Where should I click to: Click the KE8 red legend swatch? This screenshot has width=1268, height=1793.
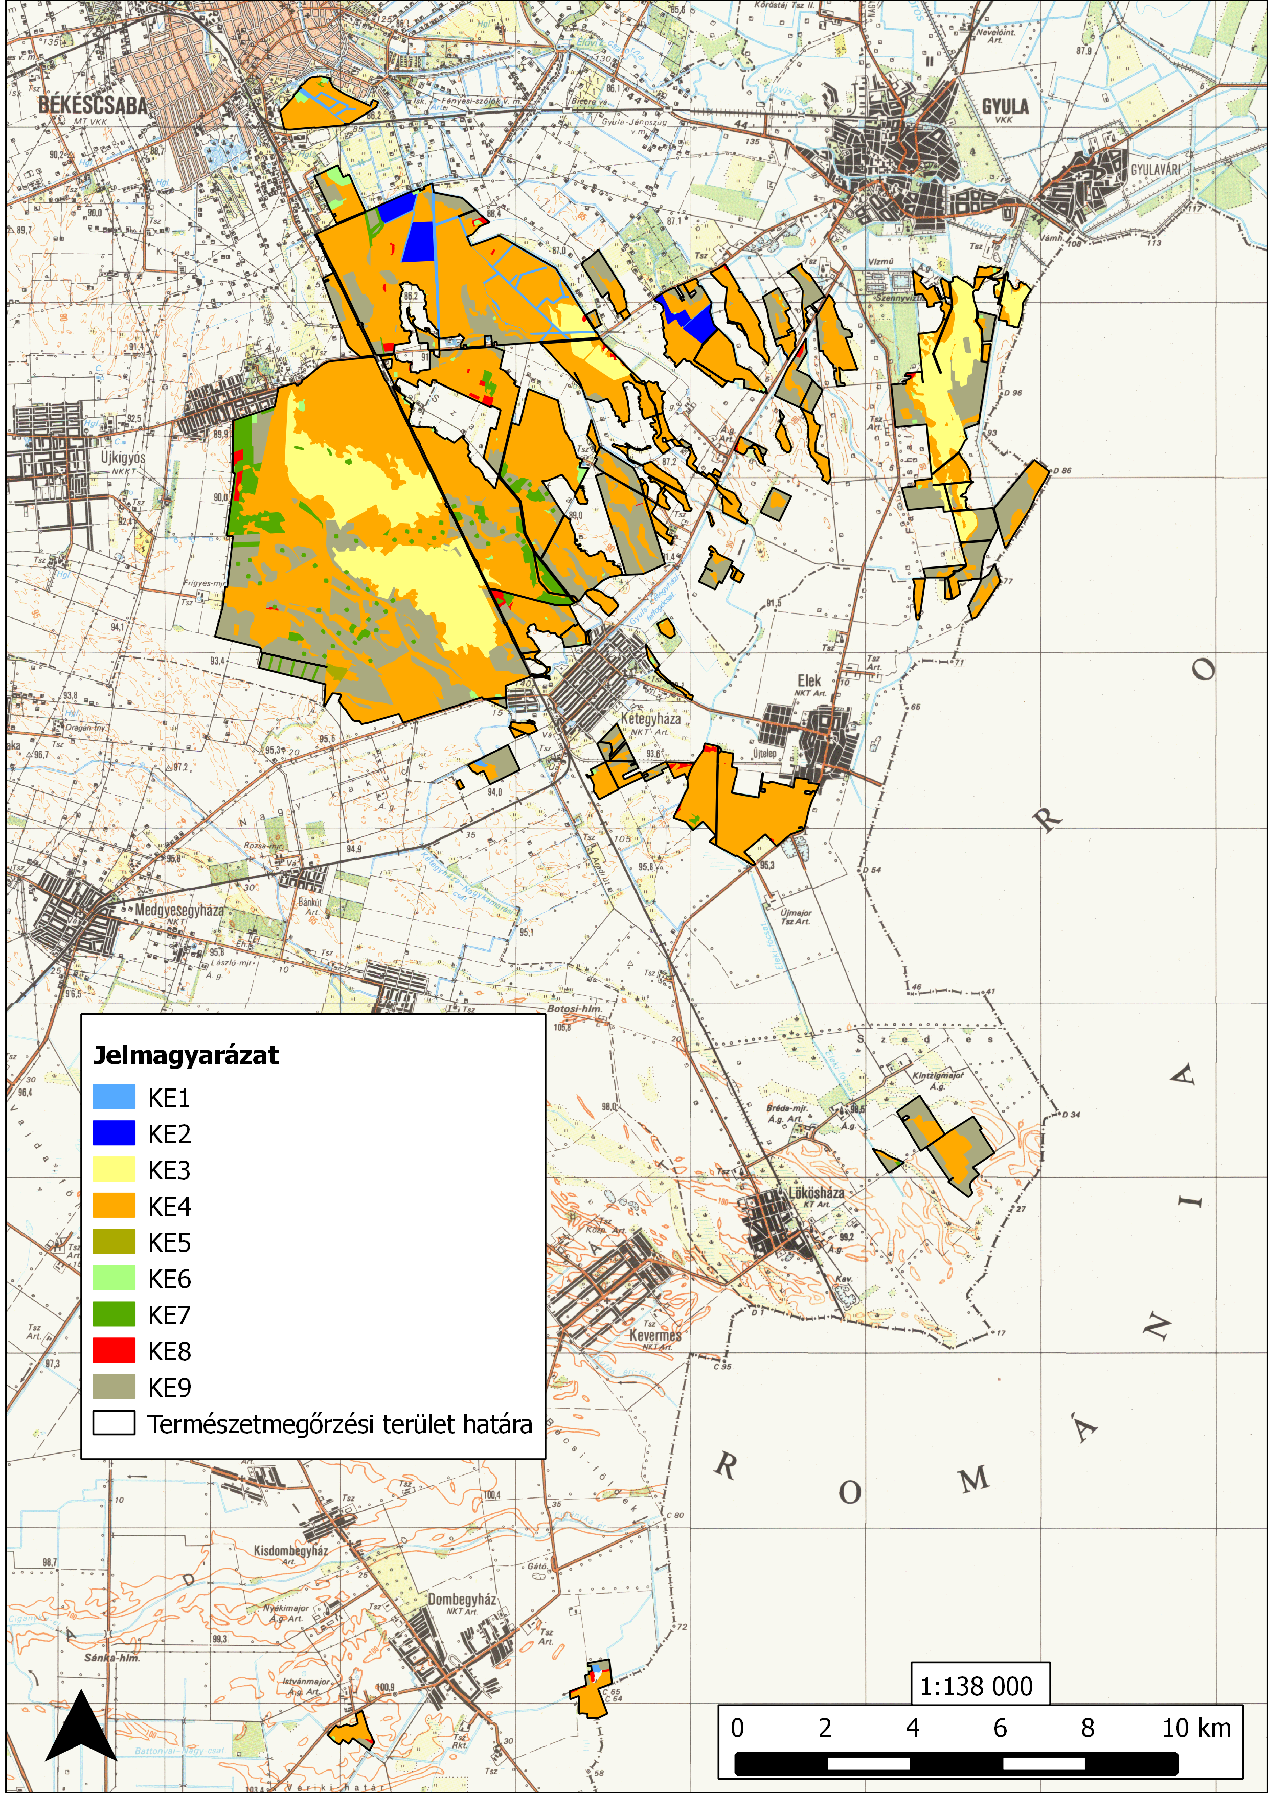(114, 1350)
